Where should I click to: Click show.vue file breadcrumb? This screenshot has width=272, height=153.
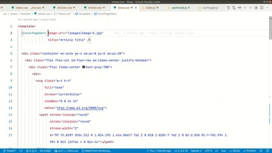click(42, 14)
